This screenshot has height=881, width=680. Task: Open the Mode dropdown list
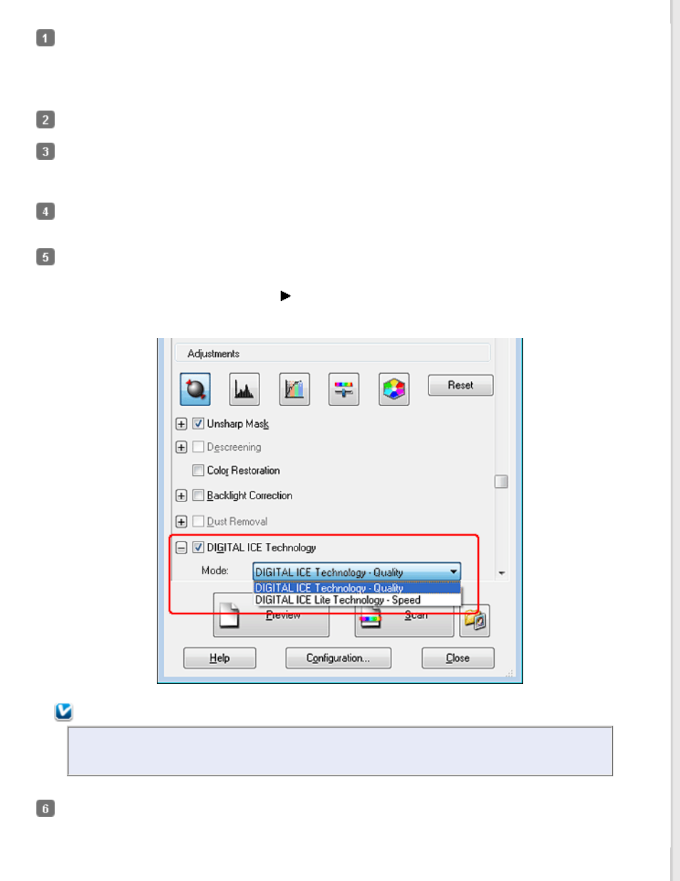pos(357,572)
